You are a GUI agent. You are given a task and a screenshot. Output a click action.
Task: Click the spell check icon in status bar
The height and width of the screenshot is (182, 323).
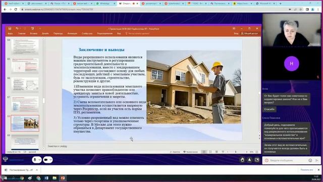pos(25,152)
